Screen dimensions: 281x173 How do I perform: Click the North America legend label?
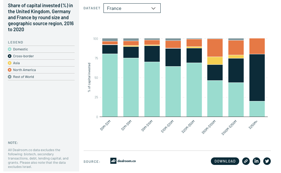pyautogui.click(x=24, y=70)
